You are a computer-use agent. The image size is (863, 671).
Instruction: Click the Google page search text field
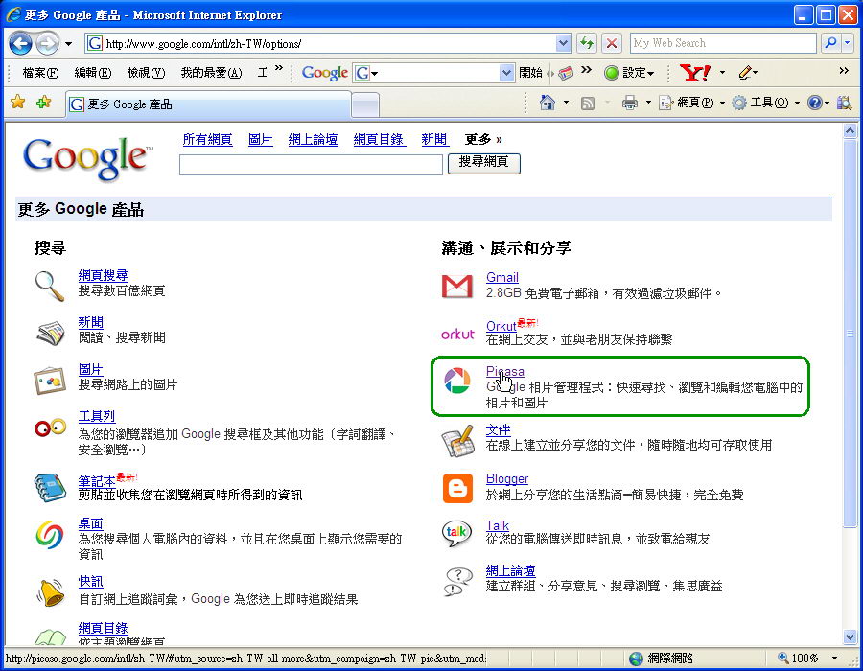click(311, 165)
